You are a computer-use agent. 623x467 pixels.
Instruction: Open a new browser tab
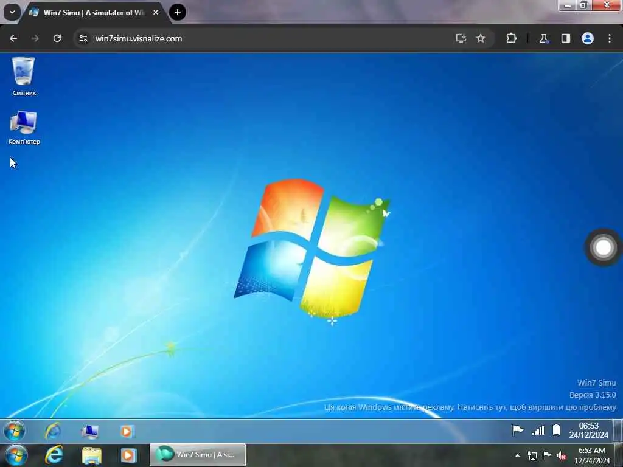[178, 12]
